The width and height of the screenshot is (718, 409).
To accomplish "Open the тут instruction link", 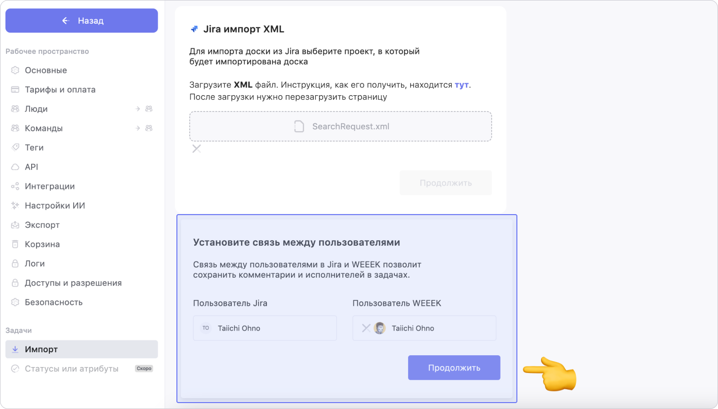I will [x=461, y=85].
